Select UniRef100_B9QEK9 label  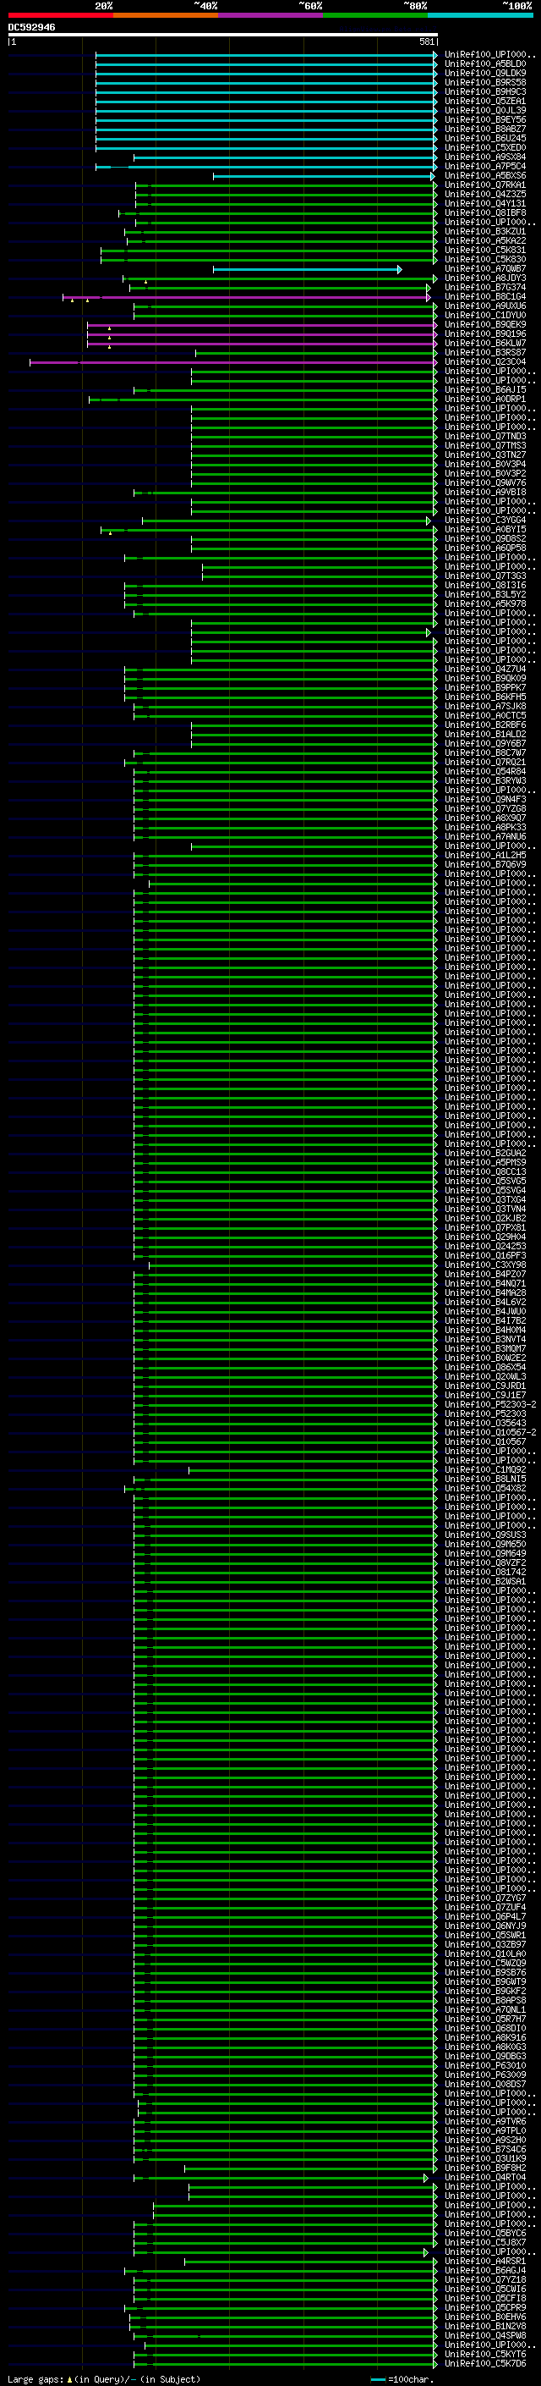485,325
